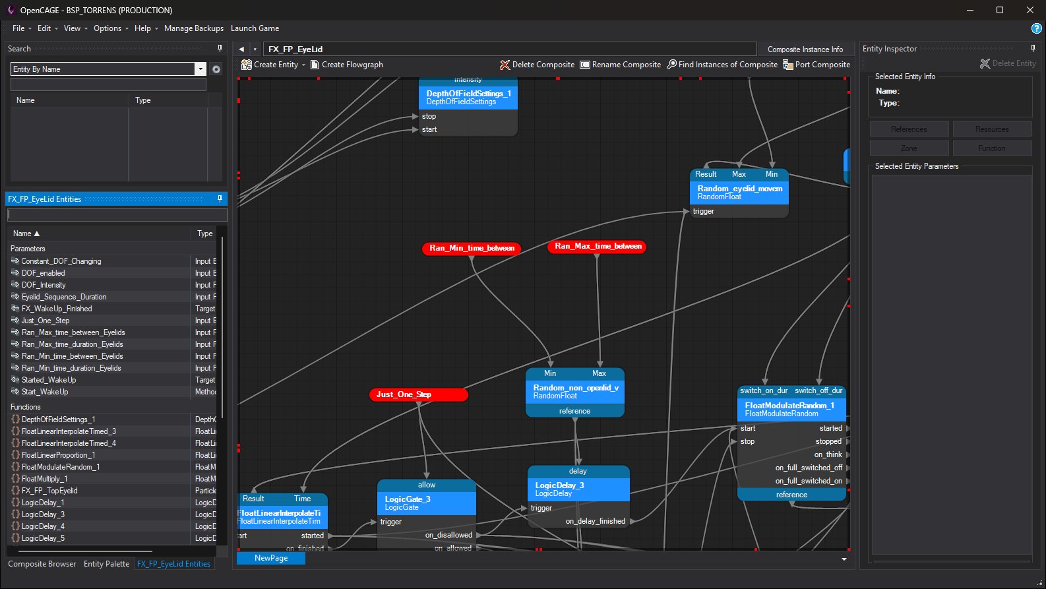This screenshot has height=589, width=1046.
Task: Click the FloatMultiply_1 braces icon
Action: 15,479
